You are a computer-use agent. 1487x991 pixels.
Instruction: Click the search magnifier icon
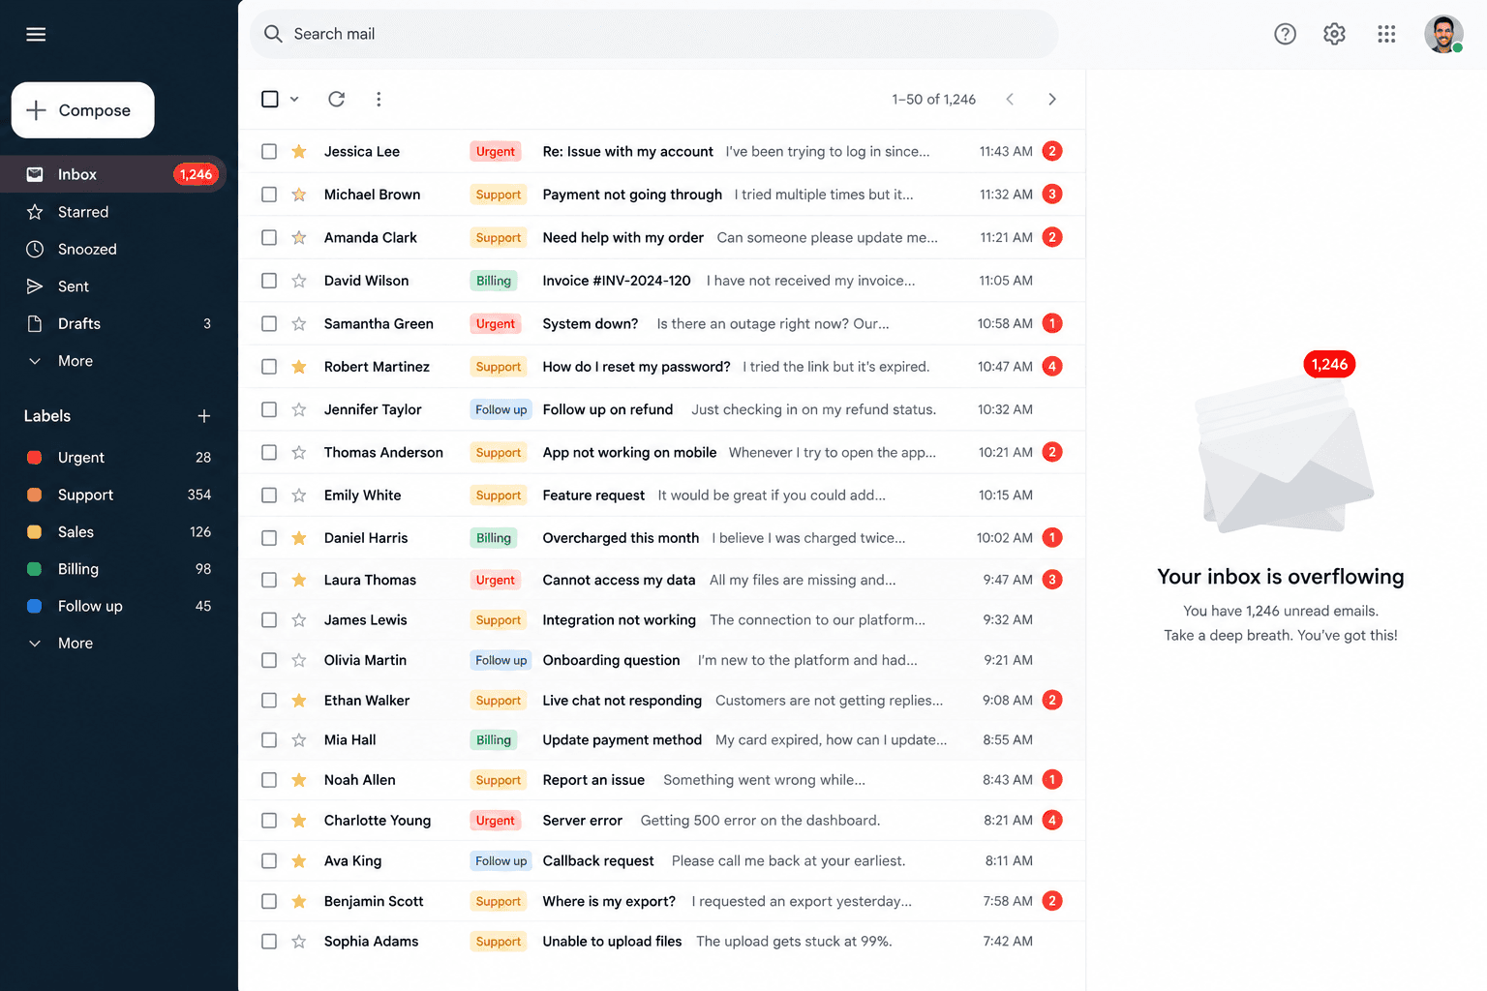(274, 34)
